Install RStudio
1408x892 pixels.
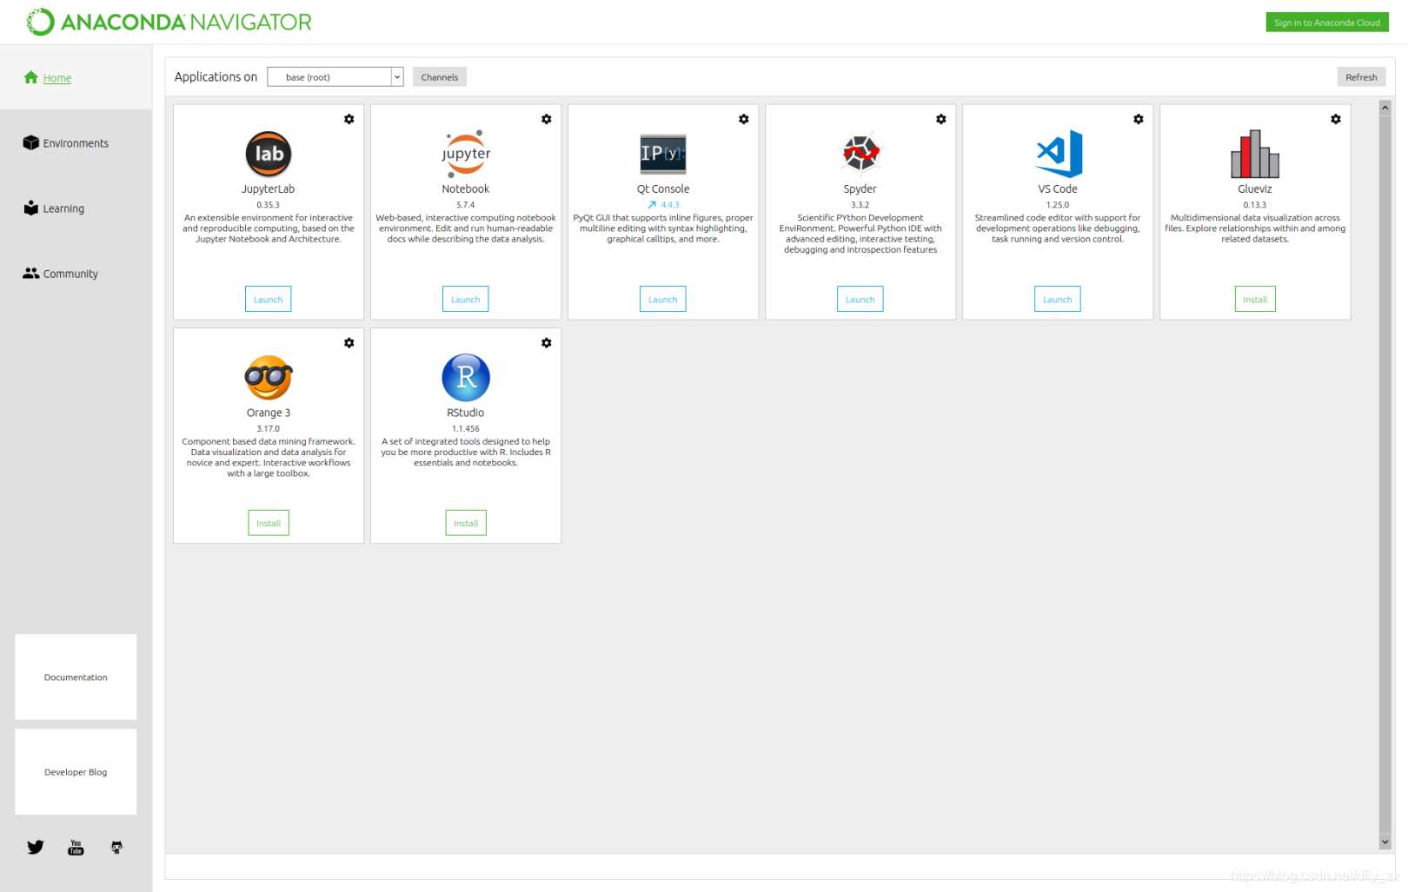pos(466,523)
